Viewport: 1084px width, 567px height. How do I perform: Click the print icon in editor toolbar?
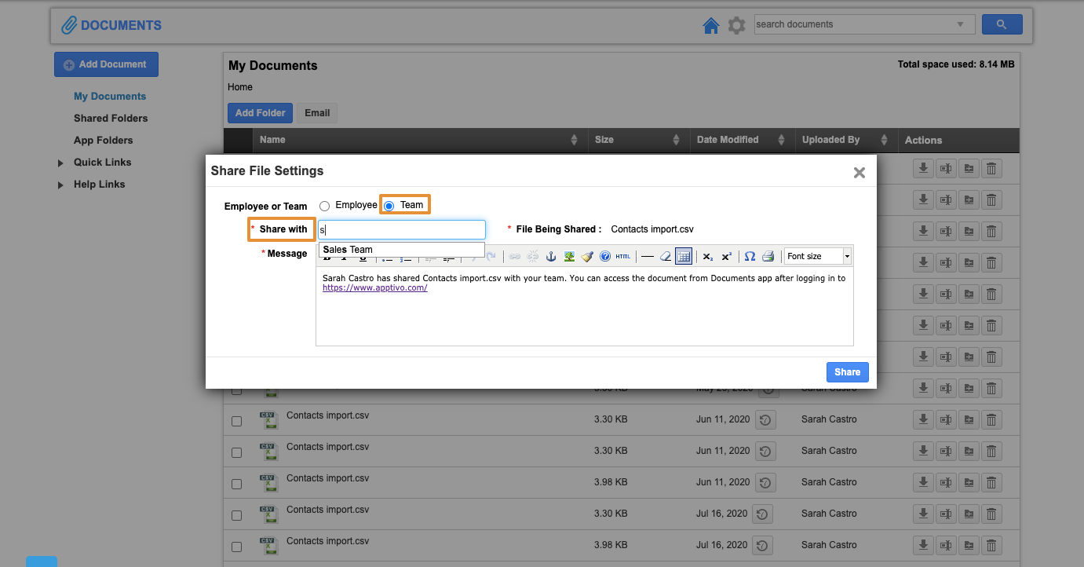pyautogui.click(x=768, y=256)
